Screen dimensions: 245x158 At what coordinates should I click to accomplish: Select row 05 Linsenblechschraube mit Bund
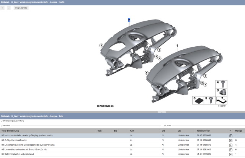pyautogui.click(x=122, y=150)
